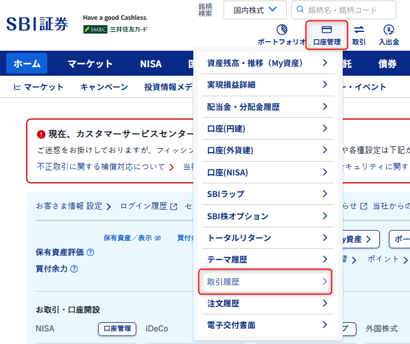The height and width of the screenshot is (344, 410).
Task: Open the 入出金 yen icon
Action: point(389,30)
